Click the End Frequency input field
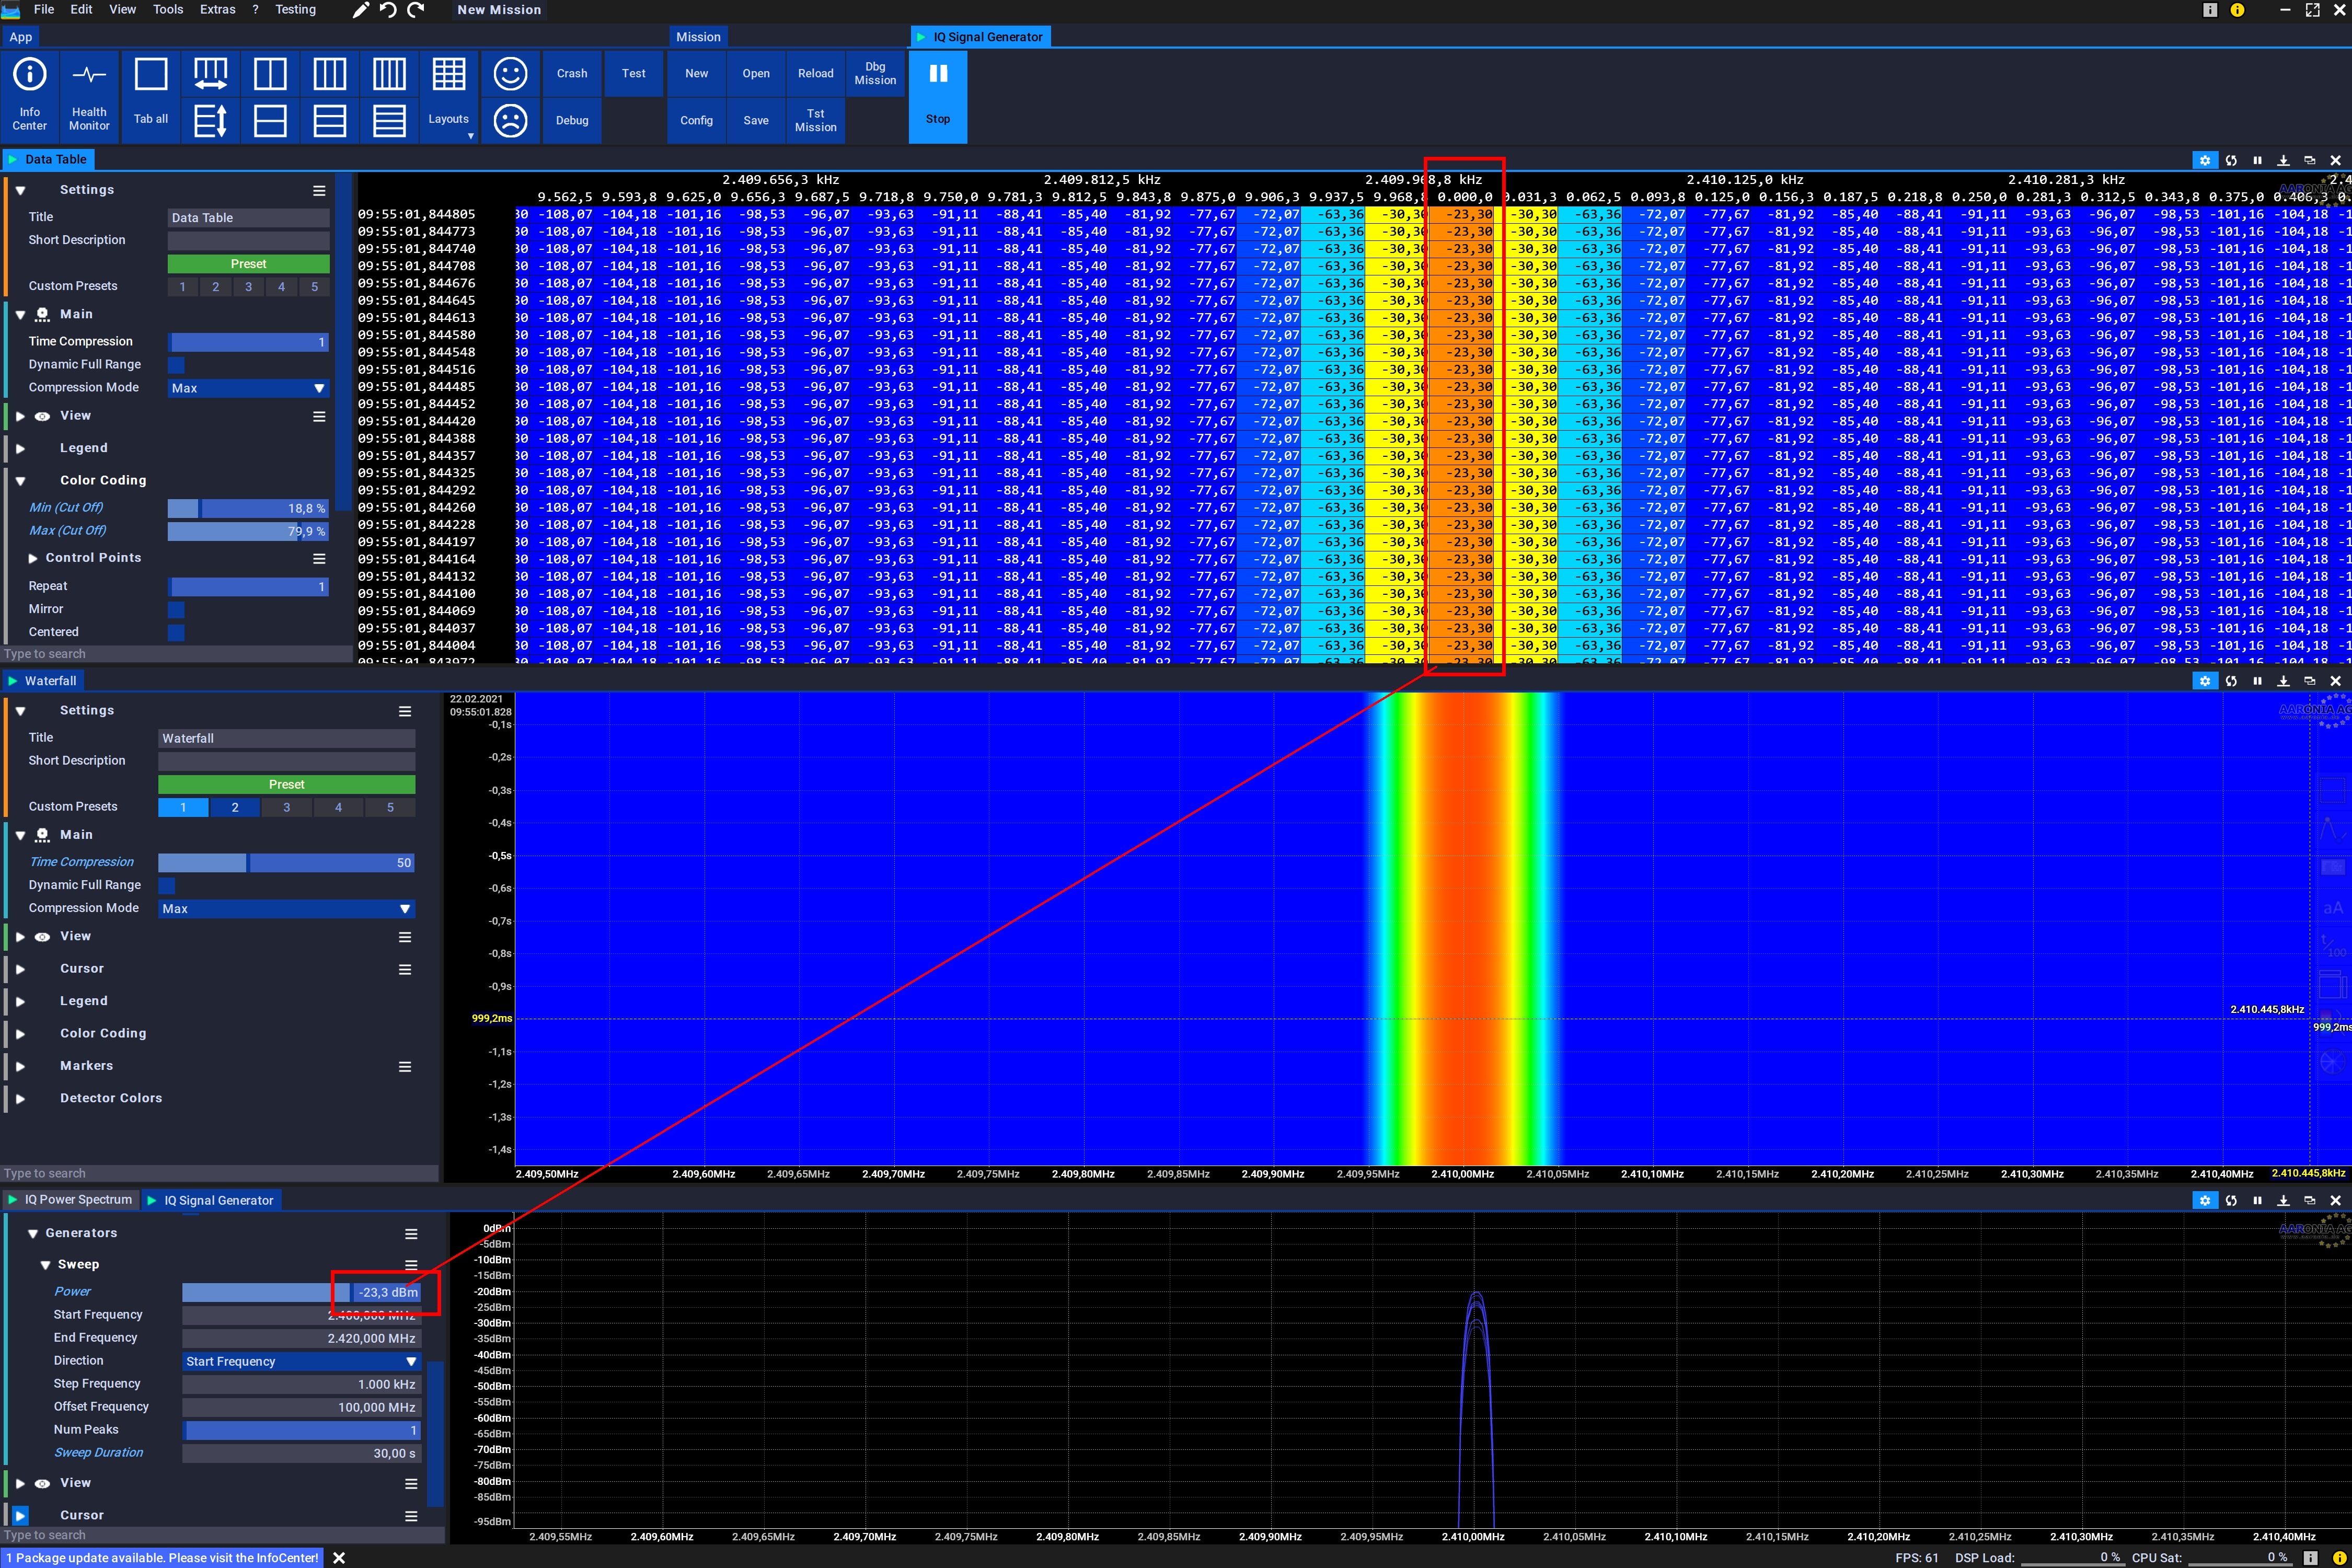This screenshot has height=1568, width=2352. [x=300, y=1338]
